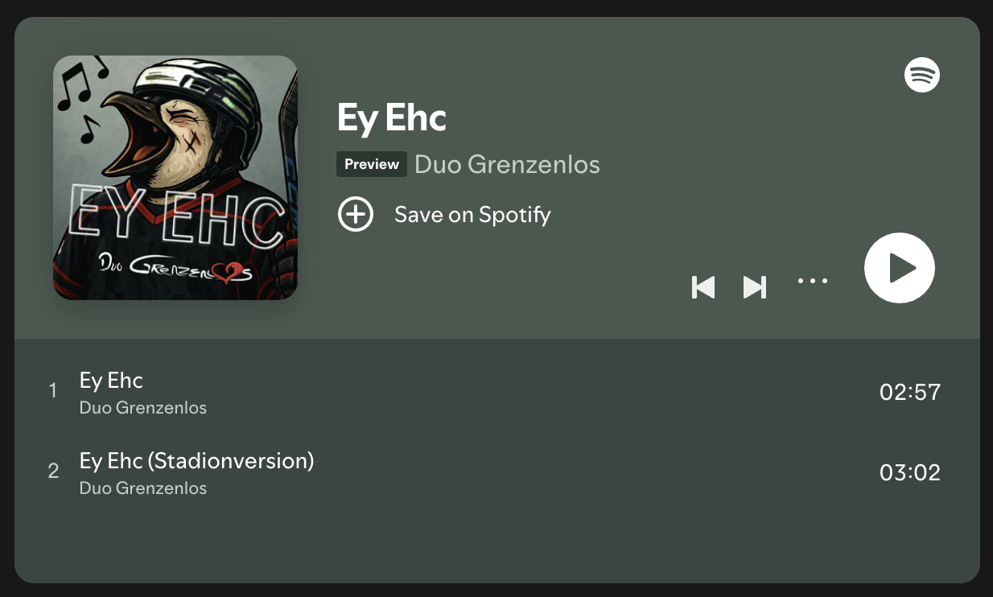Click track number 2 in the list
This screenshot has height=597, width=993.
53,471
